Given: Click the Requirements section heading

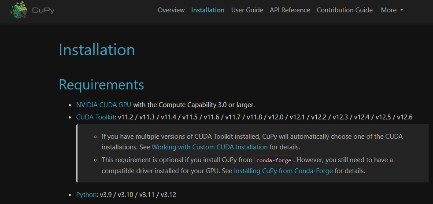Looking at the screenshot, I should 101,85.
